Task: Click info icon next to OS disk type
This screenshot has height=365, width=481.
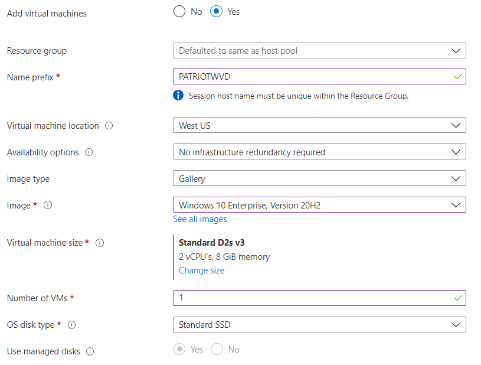Action: click(x=72, y=325)
